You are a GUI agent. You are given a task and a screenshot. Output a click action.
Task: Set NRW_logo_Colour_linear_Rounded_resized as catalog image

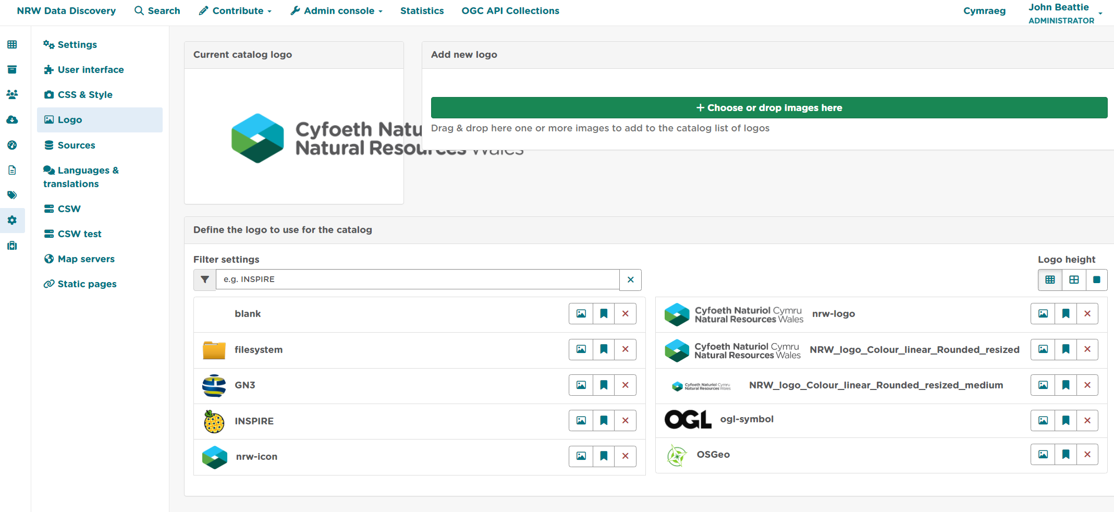coord(1043,349)
